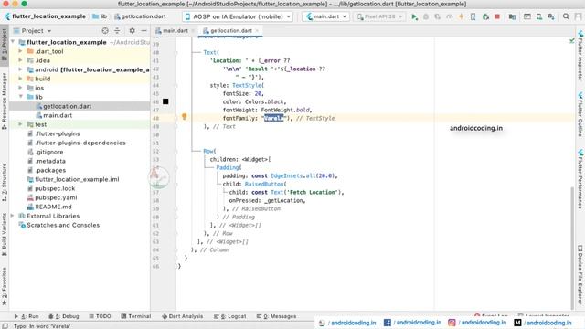Click the locate/scroll-from-source target icon
585x329 pixels.
(105, 30)
